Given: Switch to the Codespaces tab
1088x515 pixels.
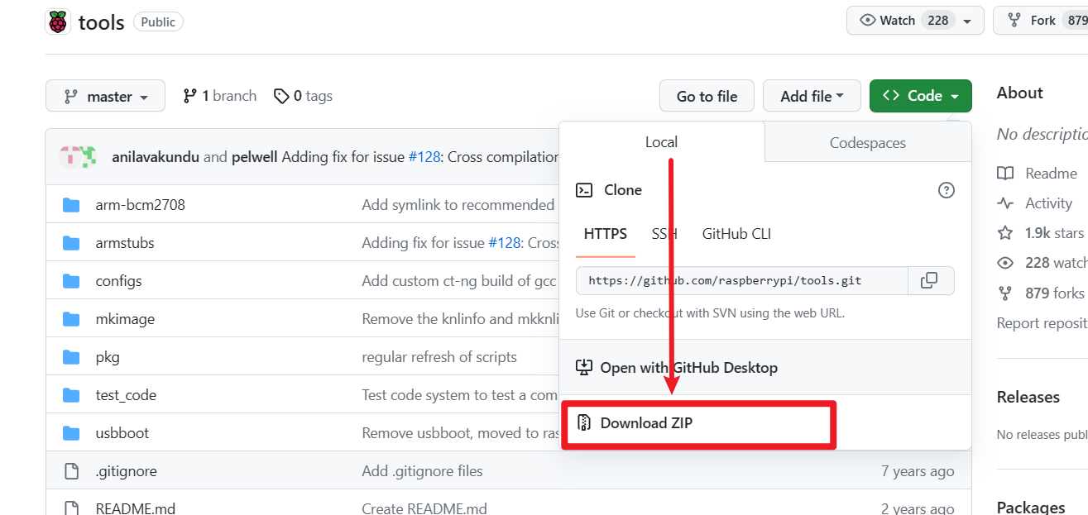Looking at the screenshot, I should coord(867,143).
